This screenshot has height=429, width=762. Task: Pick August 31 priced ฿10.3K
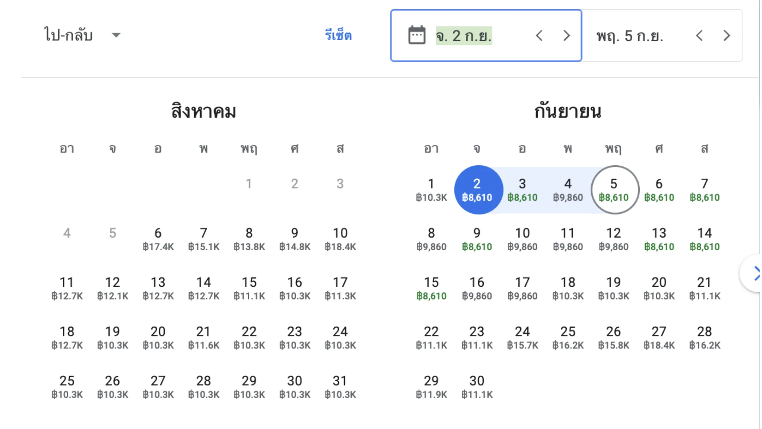pyautogui.click(x=340, y=387)
